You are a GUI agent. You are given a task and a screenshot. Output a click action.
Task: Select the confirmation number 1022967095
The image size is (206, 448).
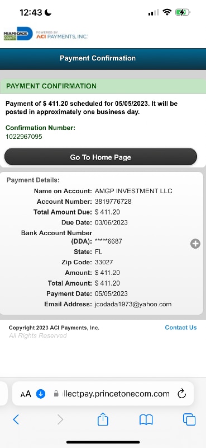pos(24,137)
